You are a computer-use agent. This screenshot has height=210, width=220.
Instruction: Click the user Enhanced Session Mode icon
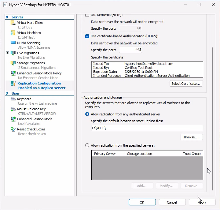click(x=13, y=119)
